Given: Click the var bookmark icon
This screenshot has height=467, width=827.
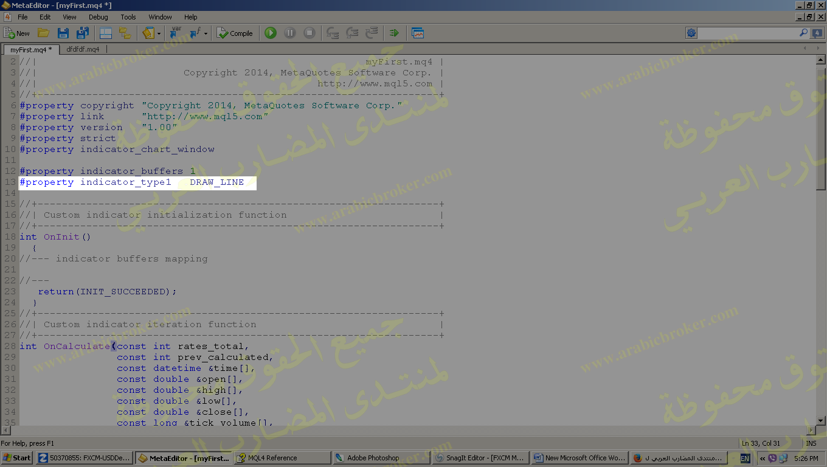Looking at the screenshot, I should tap(176, 33).
